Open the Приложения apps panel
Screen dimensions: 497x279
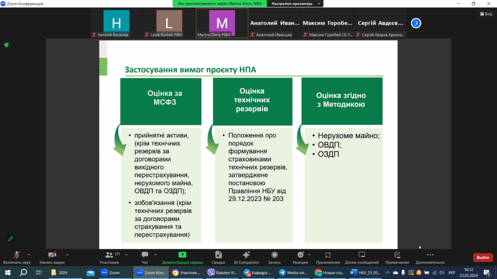328,258
